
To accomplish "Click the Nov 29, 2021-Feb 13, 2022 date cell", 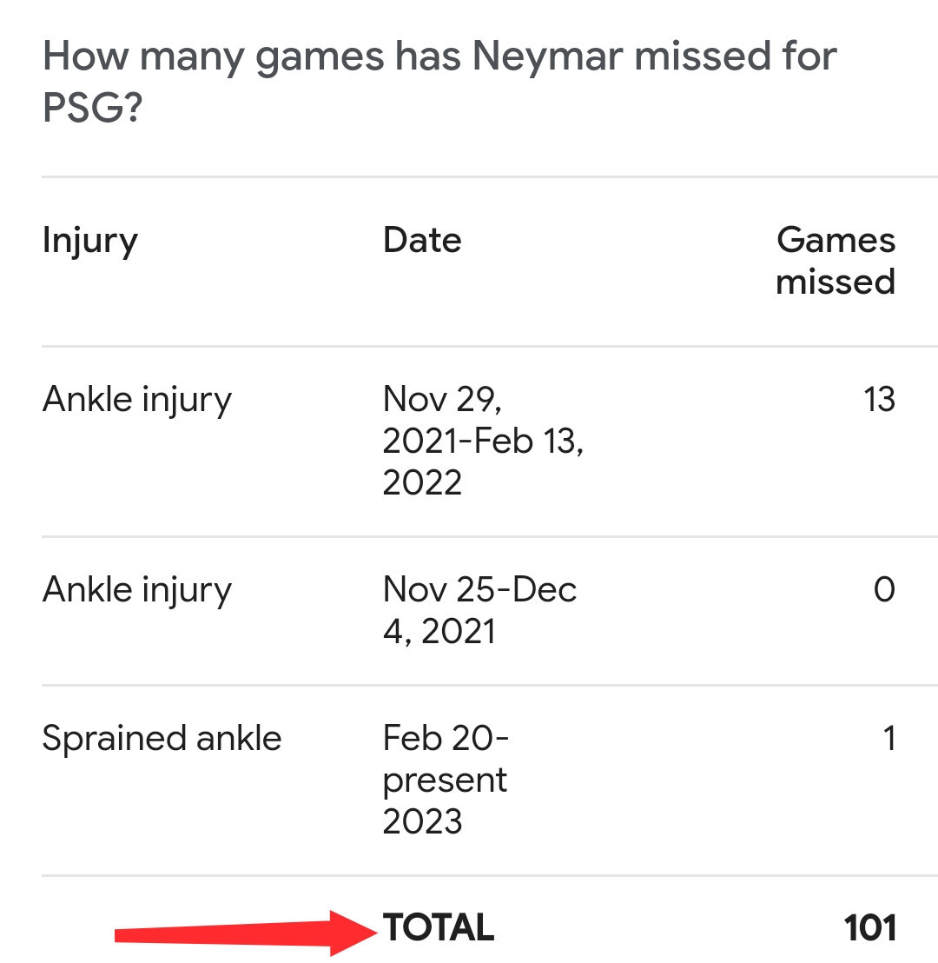I will (x=483, y=441).
